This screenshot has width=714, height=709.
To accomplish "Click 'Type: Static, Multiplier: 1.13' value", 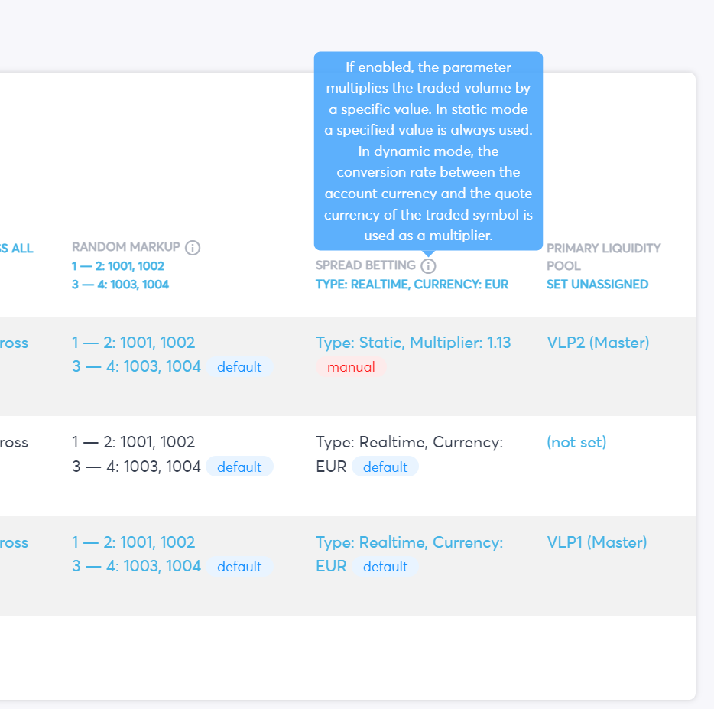I will pyautogui.click(x=414, y=343).
